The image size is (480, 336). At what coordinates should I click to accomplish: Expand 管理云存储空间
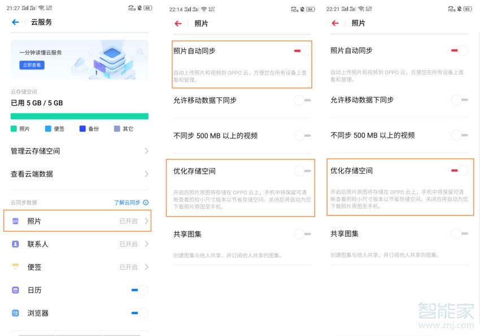tap(79, 151)
